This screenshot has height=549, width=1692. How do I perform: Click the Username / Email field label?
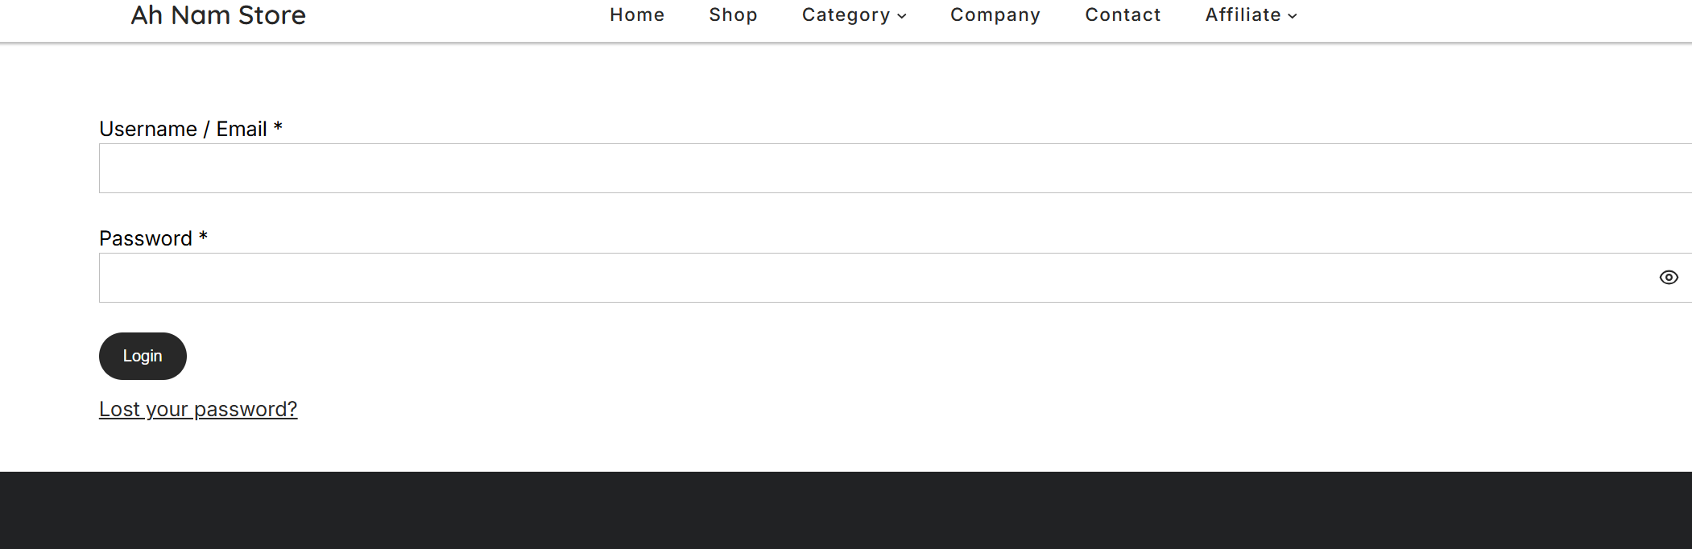(x=183, y=129)
